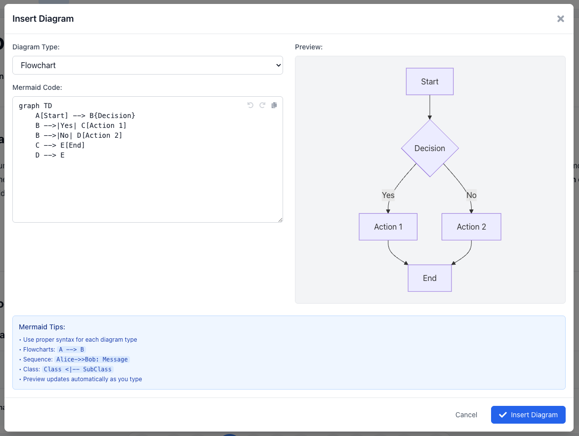Click the Mermaid Tips heading

[x=42, y=327]
